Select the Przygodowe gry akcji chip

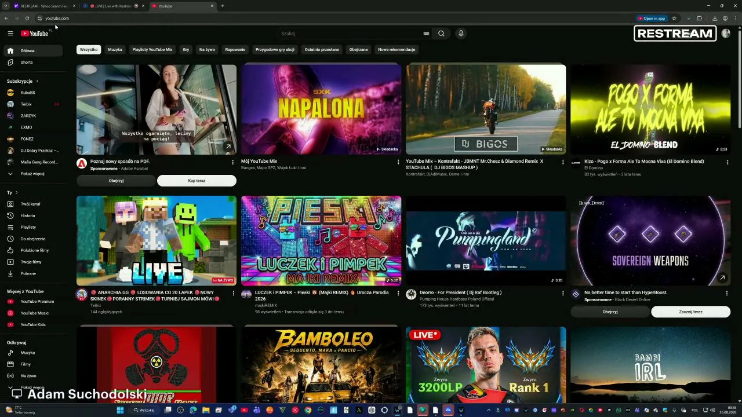point(275,49)
